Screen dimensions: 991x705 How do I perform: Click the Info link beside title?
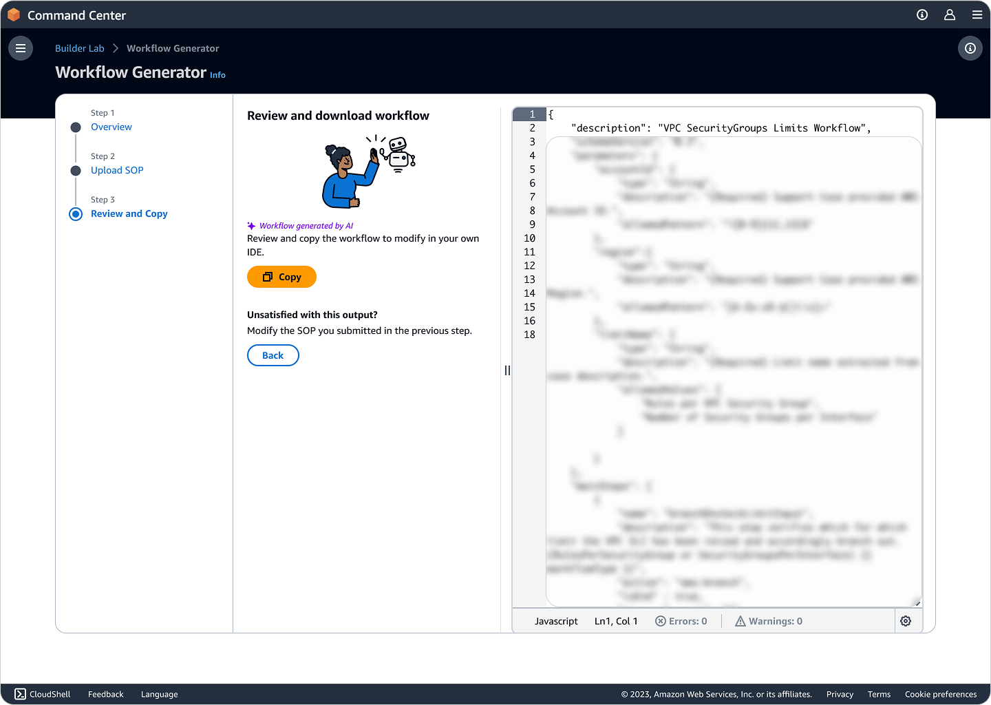(x=217, y=75)
